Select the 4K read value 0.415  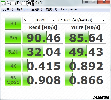click(43, 65)
